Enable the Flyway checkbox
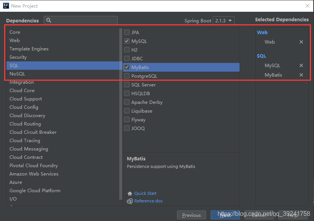 point(127,120)
